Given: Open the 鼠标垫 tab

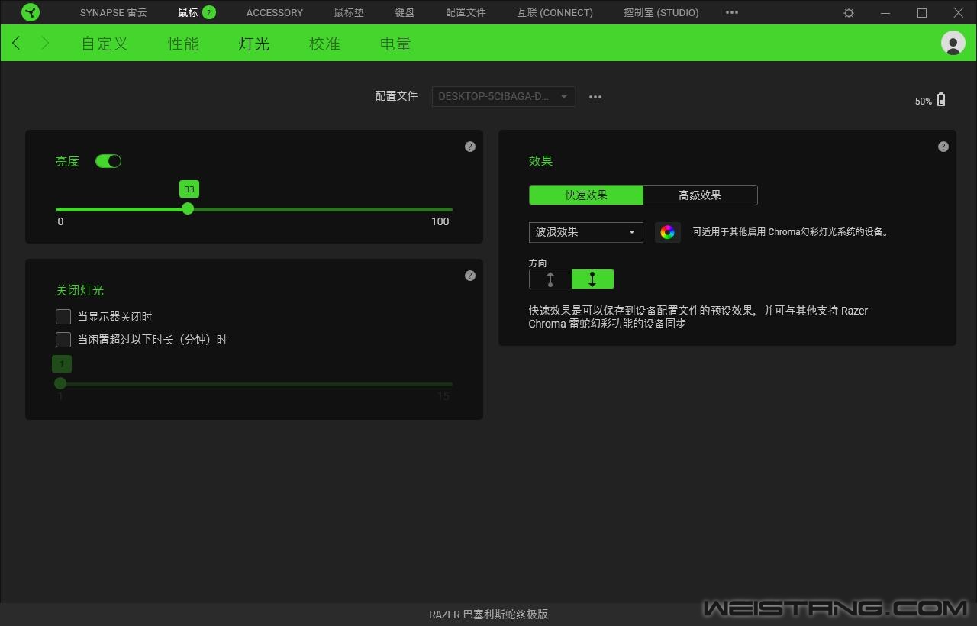Looking at the screenshot, I should click(x=349, y=12).
